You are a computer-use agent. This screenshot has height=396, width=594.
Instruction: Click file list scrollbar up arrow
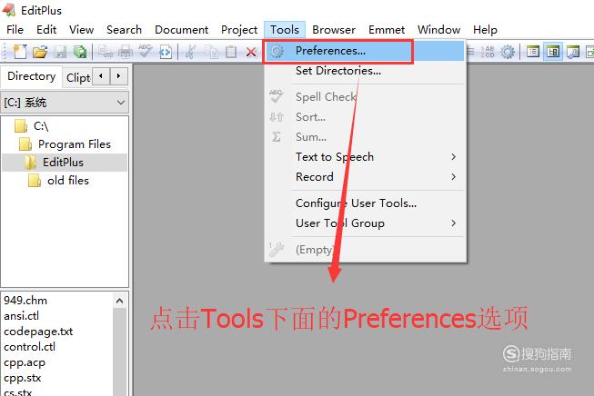120,301
